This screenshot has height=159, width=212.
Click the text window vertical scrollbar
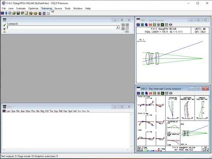tap(132, 130)
